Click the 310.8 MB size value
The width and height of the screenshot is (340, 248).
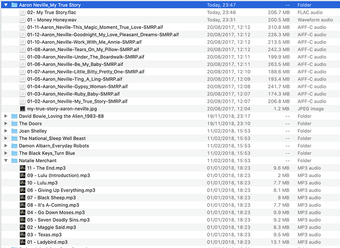point(279,27)
